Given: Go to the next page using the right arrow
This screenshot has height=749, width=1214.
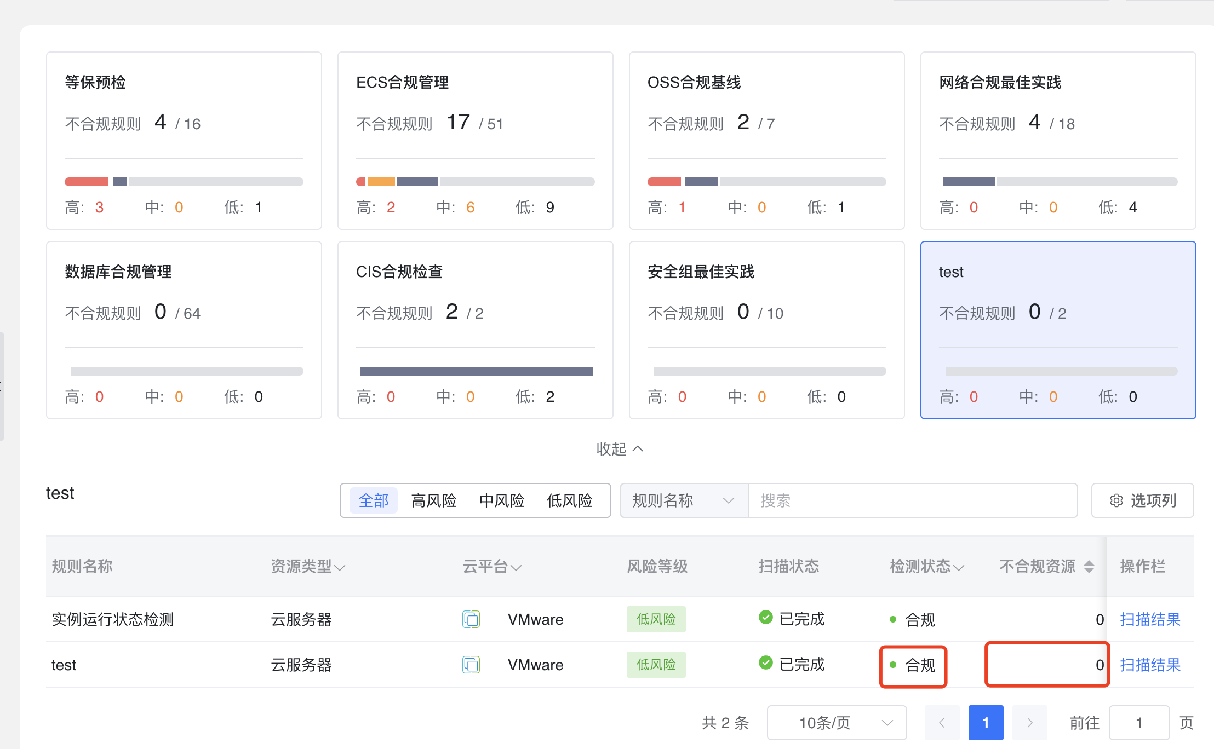Looking at the screenshot, I should 1029,723.
